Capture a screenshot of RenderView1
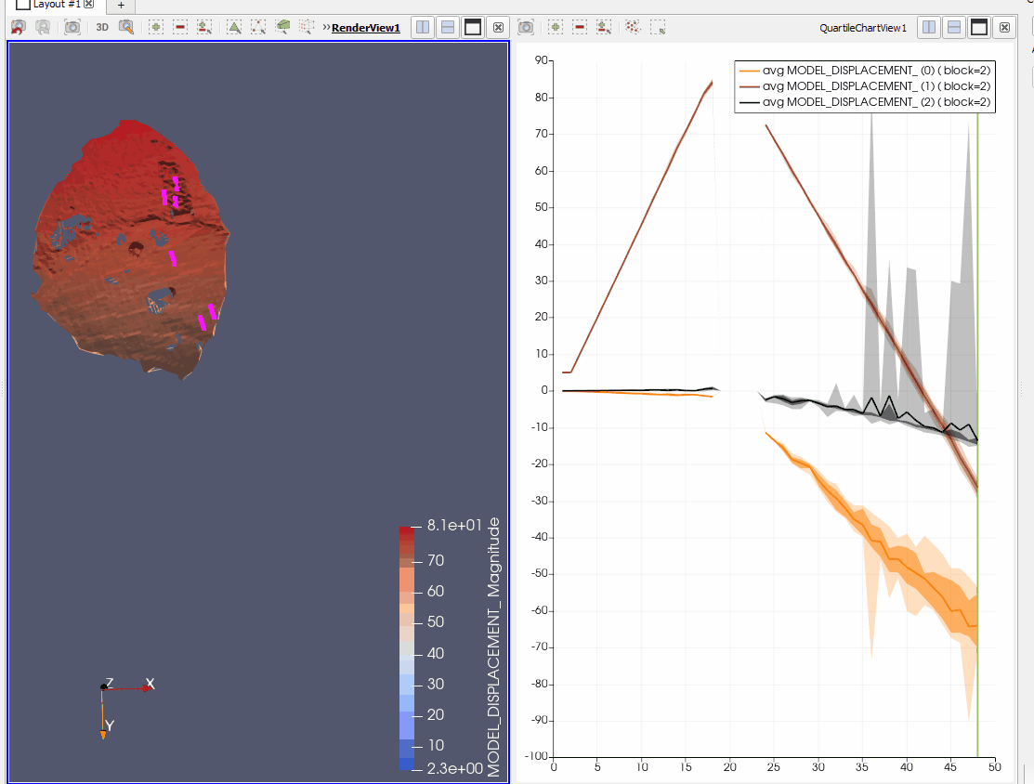The image size is (1034, 784). pos(72,28)
